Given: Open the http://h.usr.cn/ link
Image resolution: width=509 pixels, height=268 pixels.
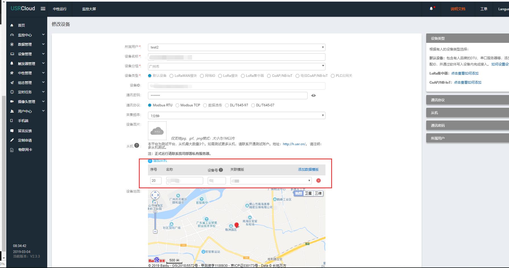Looking at the screenshot, I should click(294, 144).
